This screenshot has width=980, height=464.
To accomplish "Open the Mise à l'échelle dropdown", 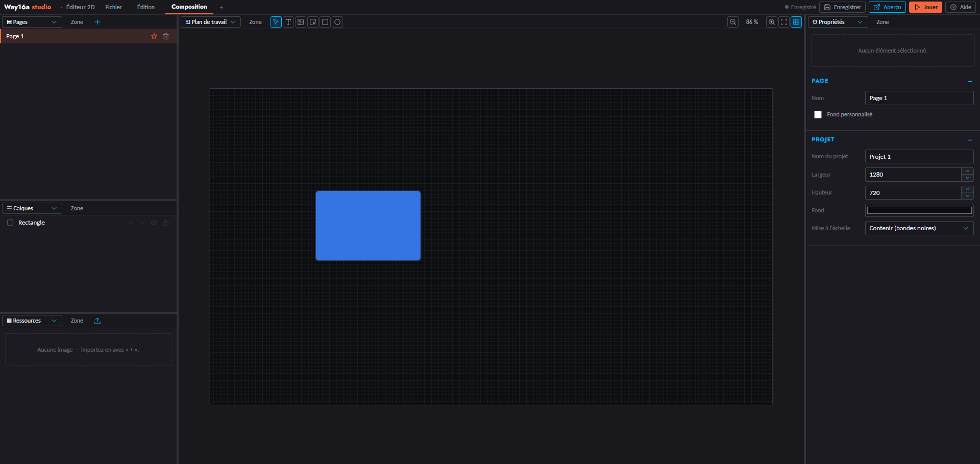I will 919,228.
